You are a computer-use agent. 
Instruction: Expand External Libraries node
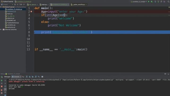1,30
